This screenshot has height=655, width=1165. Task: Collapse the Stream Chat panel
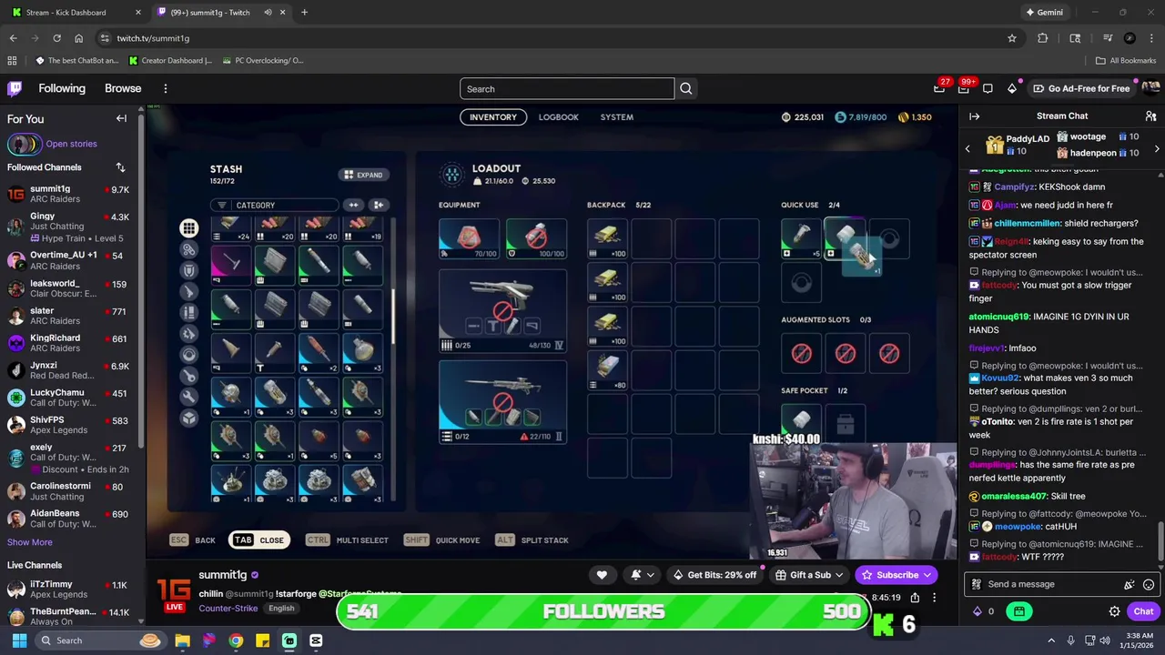tap(974, 116)
